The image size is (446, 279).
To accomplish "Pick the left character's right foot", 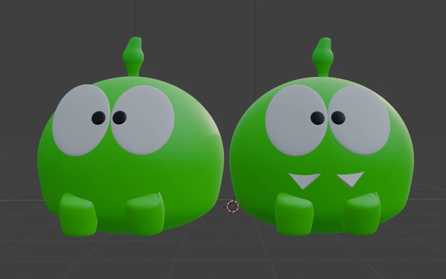I will coord(145,214).
